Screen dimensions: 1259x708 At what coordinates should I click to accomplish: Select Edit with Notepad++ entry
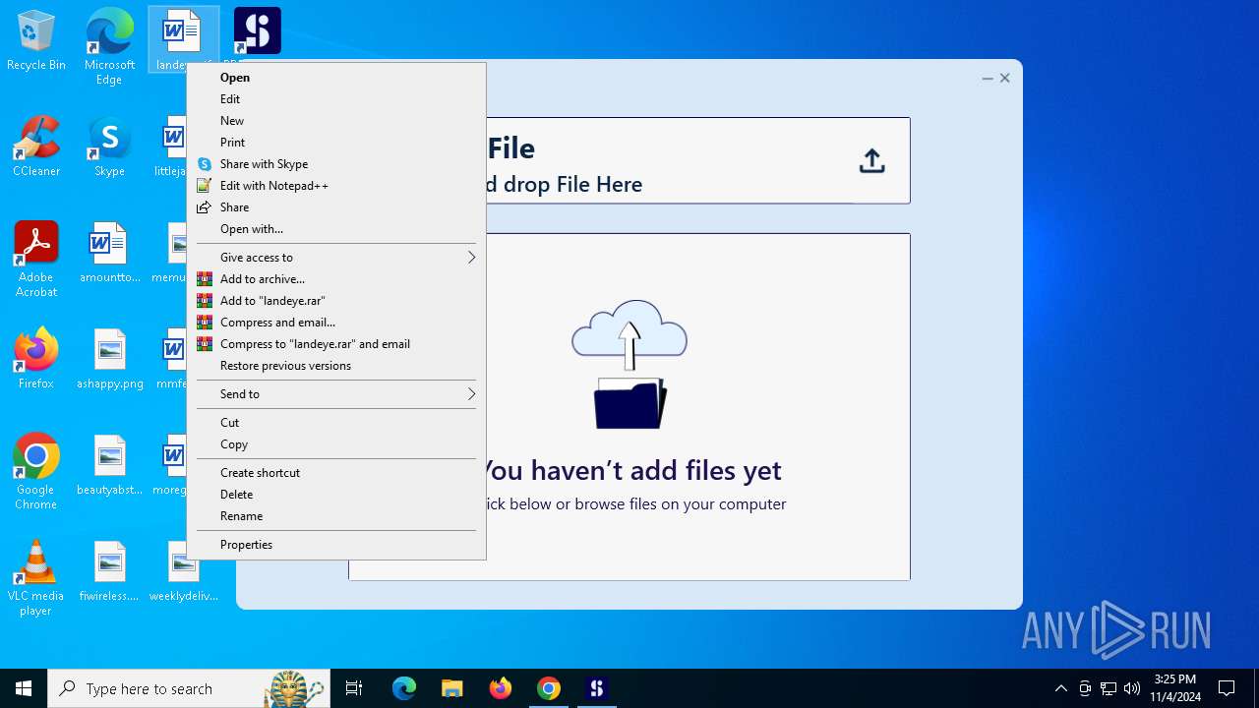pos(336,186)
